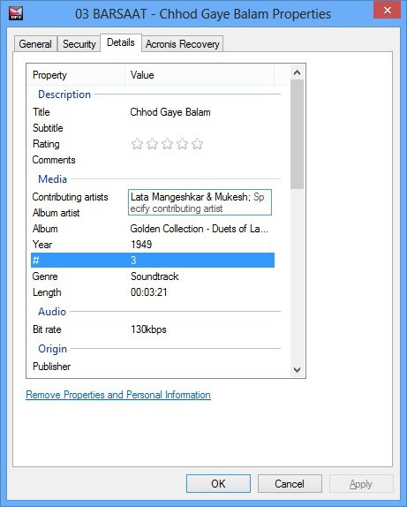
Task: Click the Title value Chhod Gaye Balam
Action: click(x=170, y=112)
